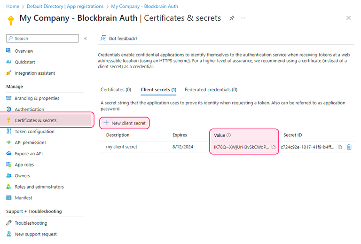This screenshot has height=244, width=361.
Task: Switch to the Certificates (0) tab
Action: [116, 89]
